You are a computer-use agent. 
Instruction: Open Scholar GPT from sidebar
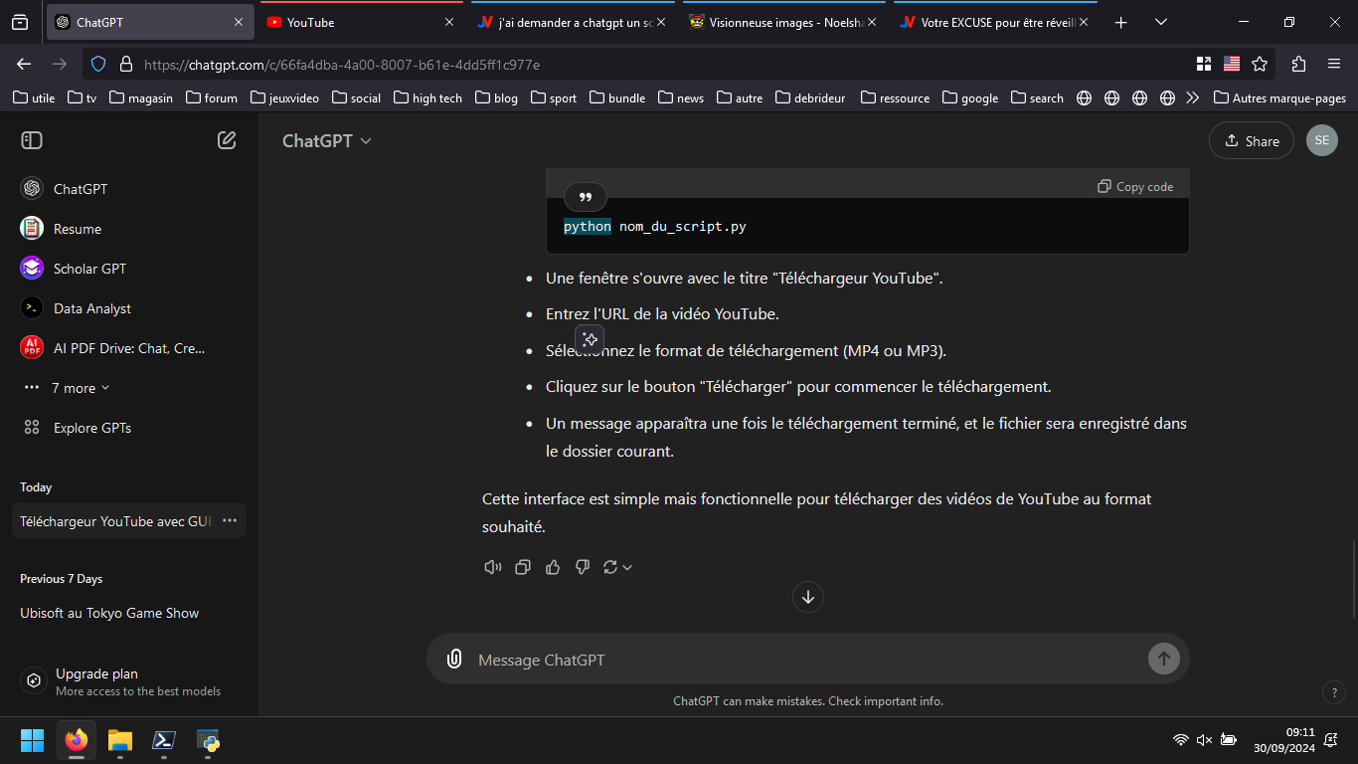coord(89,269)
